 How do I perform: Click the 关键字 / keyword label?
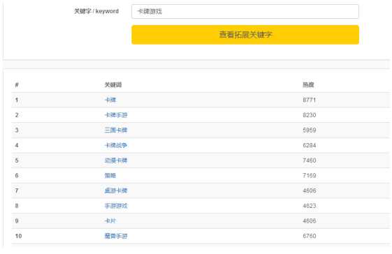96,11
